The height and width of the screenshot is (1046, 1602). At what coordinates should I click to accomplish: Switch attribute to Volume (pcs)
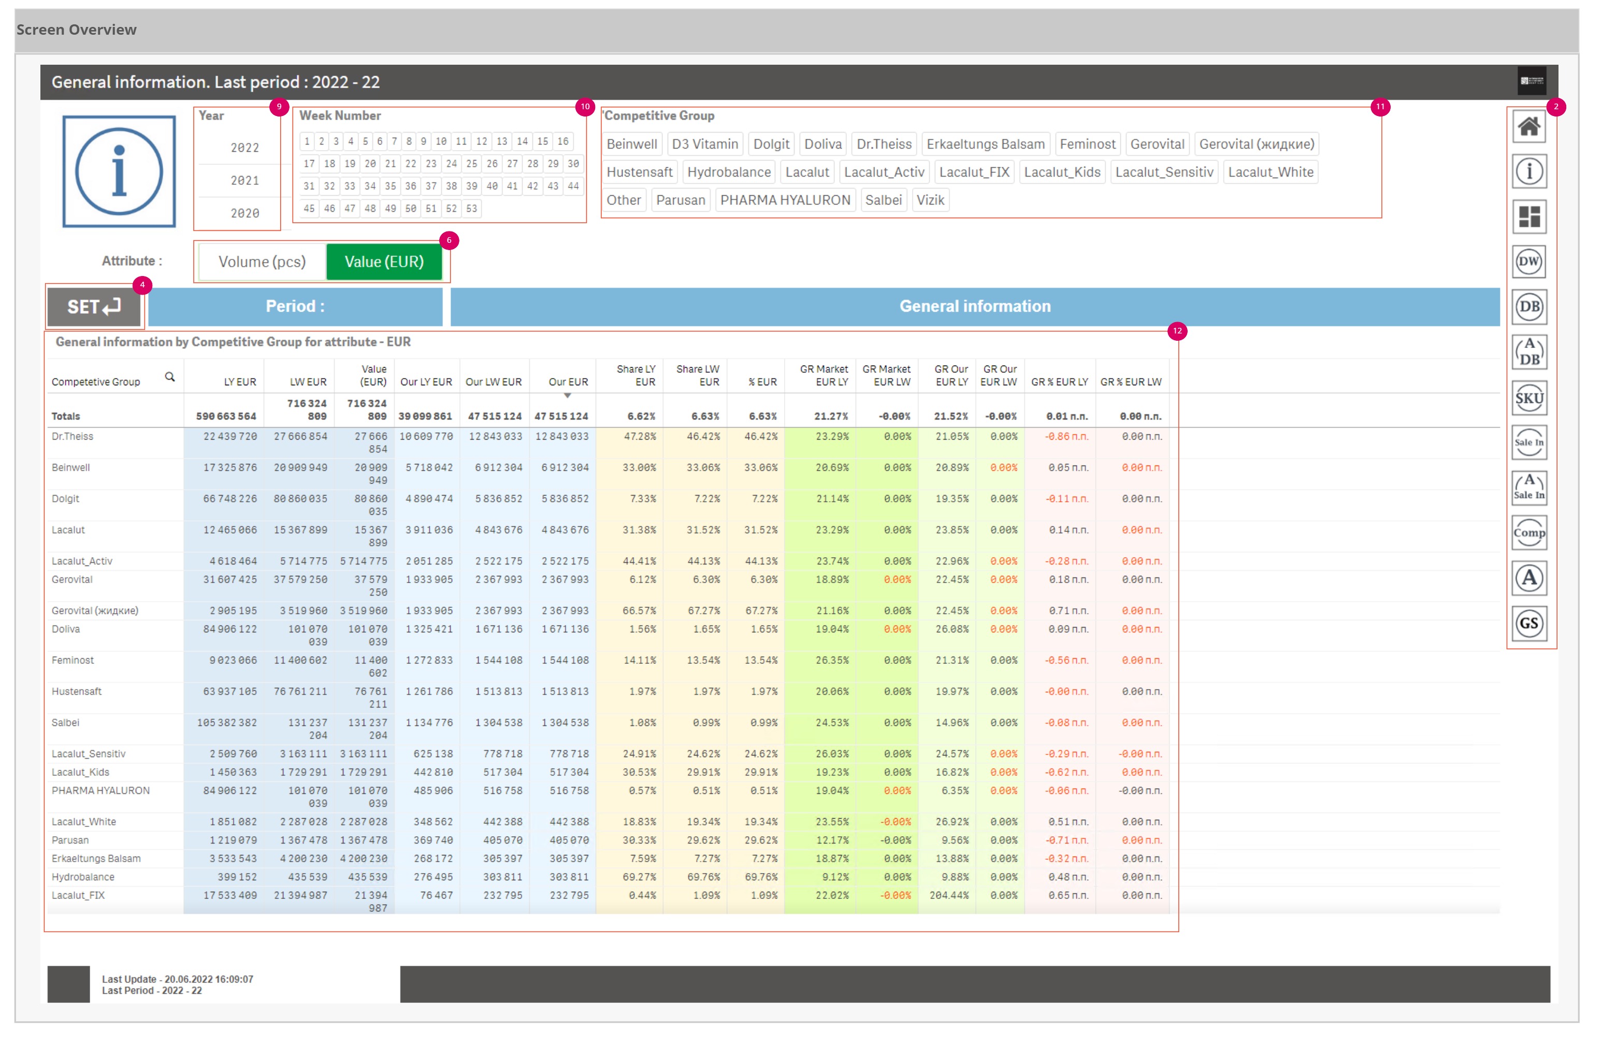(x=262, y=262)
